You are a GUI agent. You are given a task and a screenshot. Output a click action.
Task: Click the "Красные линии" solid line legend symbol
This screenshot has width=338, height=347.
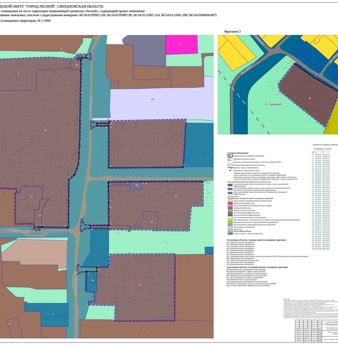point(230,167)
